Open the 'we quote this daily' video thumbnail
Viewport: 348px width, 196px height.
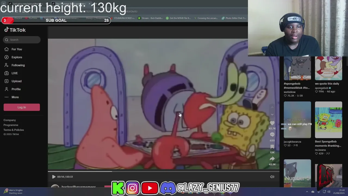[328, 68]
